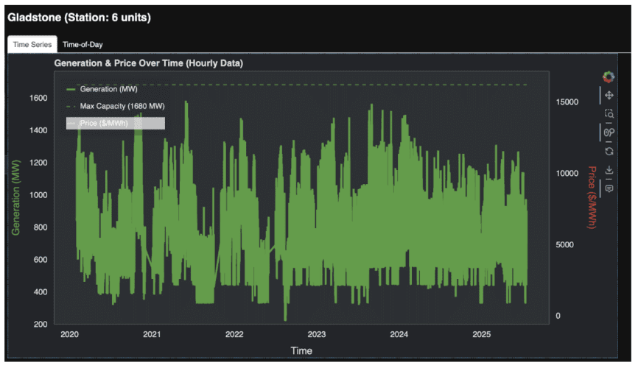Toggle Max Capacity (1680 MW) legend entry
This screenshot has width=638, height=368.
pyautogui.click(x=122, y=106)
